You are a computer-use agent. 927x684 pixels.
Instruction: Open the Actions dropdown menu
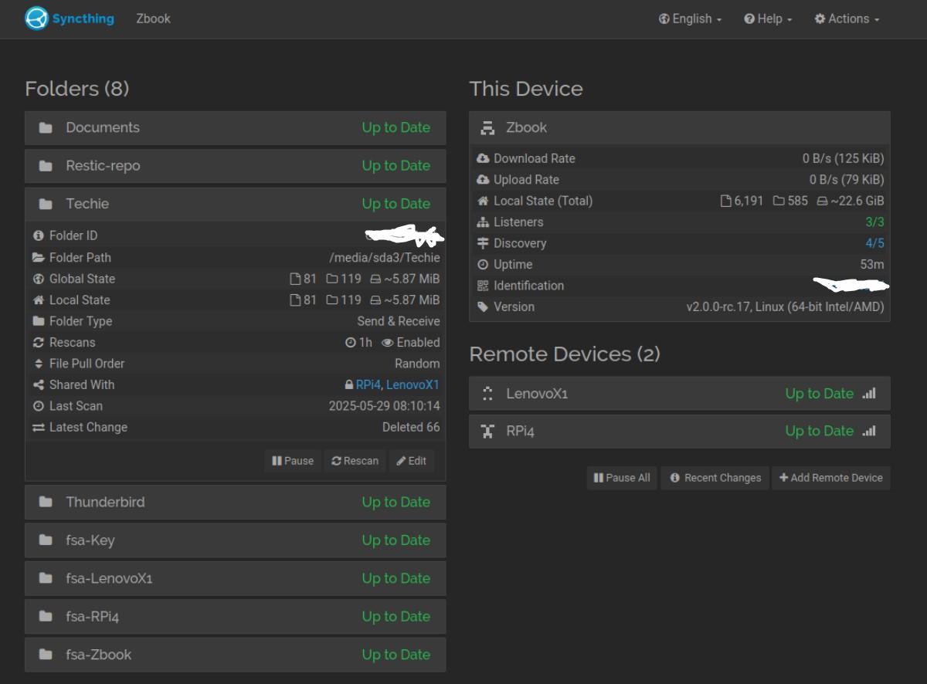(847, 19)
